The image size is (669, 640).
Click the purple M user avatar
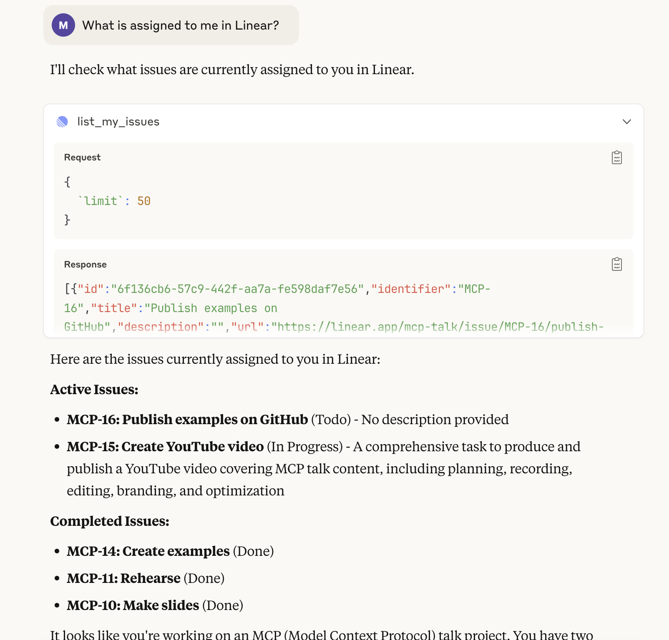(63, 25)
